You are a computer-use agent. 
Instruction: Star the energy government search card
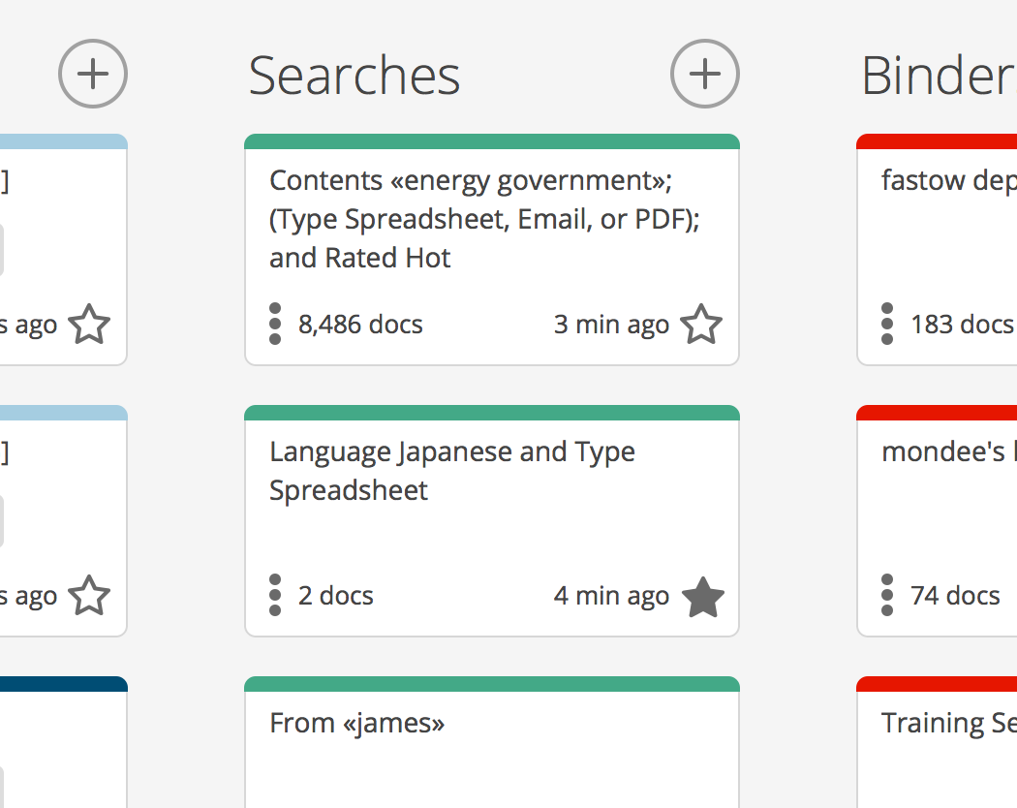[x=701, y=324]
